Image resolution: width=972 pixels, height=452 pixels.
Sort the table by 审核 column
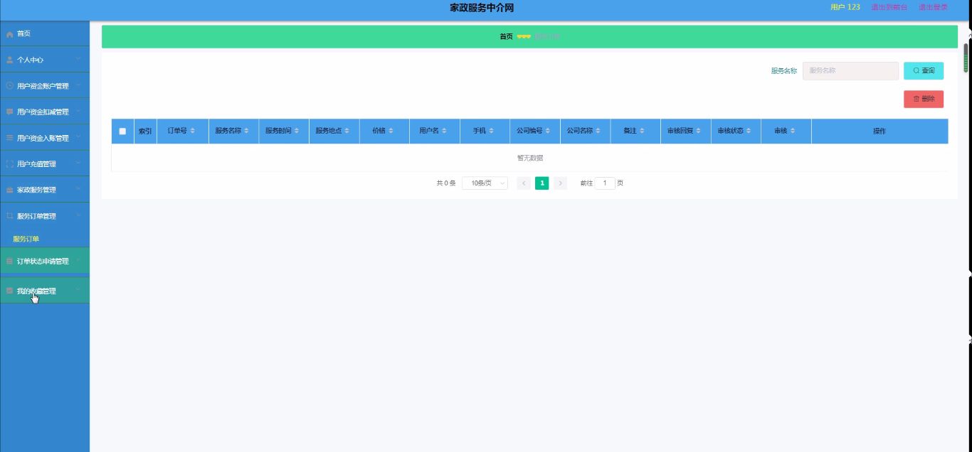click(x=793, y=131)
